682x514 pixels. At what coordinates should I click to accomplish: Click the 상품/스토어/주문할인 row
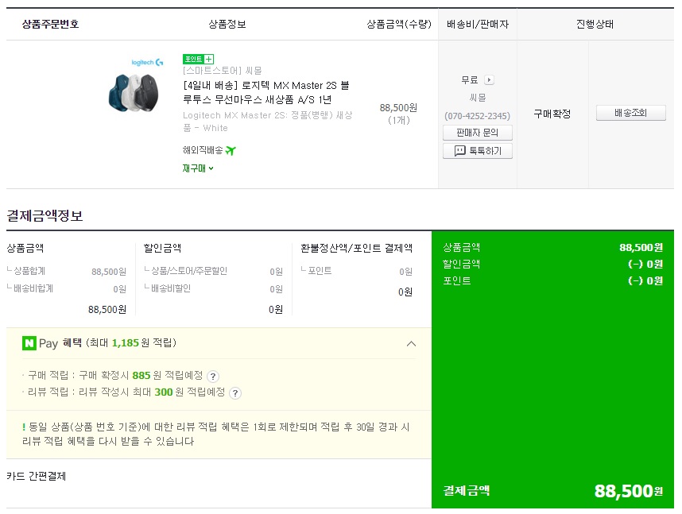coord(214,272)
